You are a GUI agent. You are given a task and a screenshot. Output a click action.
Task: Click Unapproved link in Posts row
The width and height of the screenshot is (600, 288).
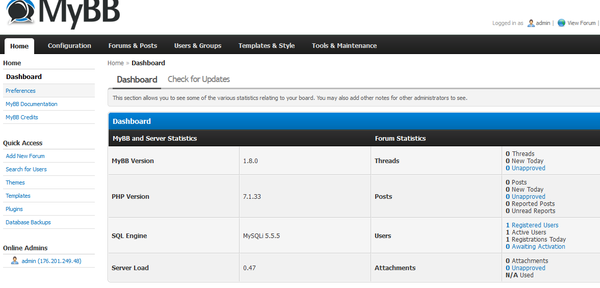(526, 197)
